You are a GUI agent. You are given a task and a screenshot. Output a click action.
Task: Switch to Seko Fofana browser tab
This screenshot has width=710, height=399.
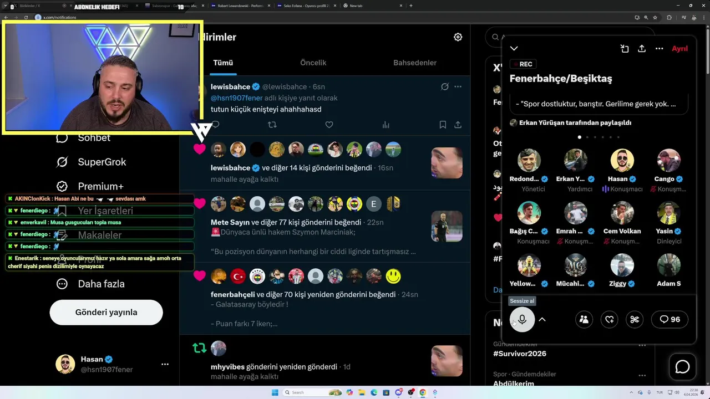[x=307, y=6]
